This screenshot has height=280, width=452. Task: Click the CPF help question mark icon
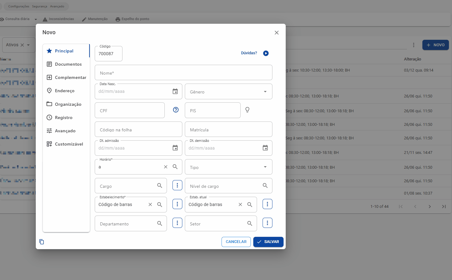pos(176,110)
